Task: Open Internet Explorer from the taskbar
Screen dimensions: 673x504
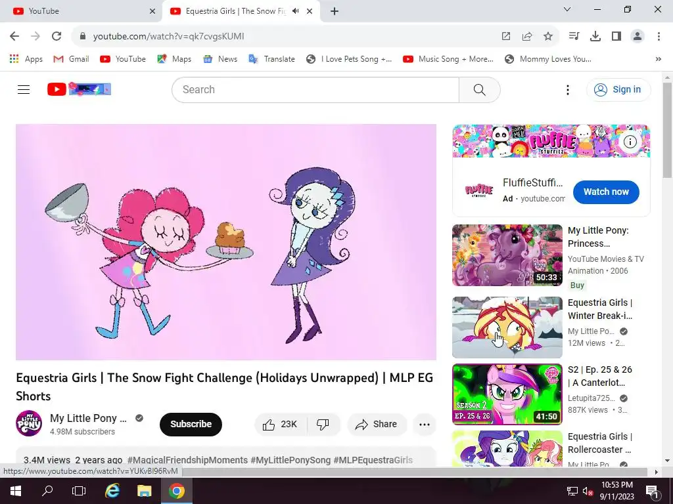Action: tap(112, 491)
